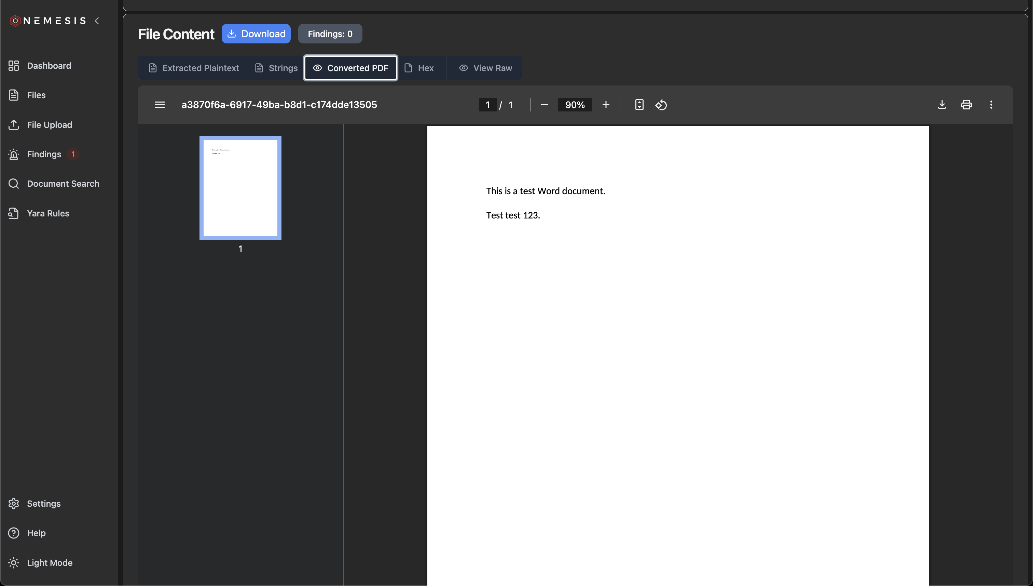Open the PDF sidebar menu
Image resolution: width=1033 pixels, height=586 pixels.
(x=160, y=105)
